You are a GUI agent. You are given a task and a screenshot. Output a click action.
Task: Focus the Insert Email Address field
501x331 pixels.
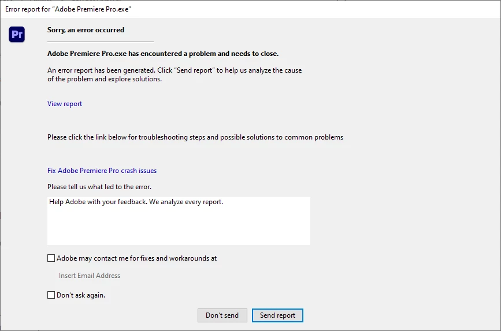coord(90,276)
